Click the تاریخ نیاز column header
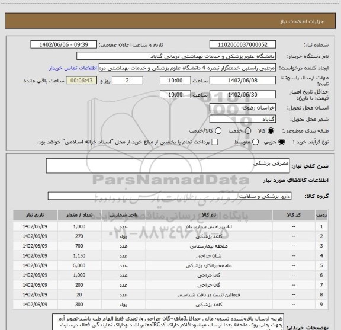 [x=35, y=215]
